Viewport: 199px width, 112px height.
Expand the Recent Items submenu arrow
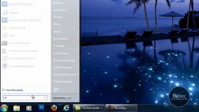tap(78, 39)
